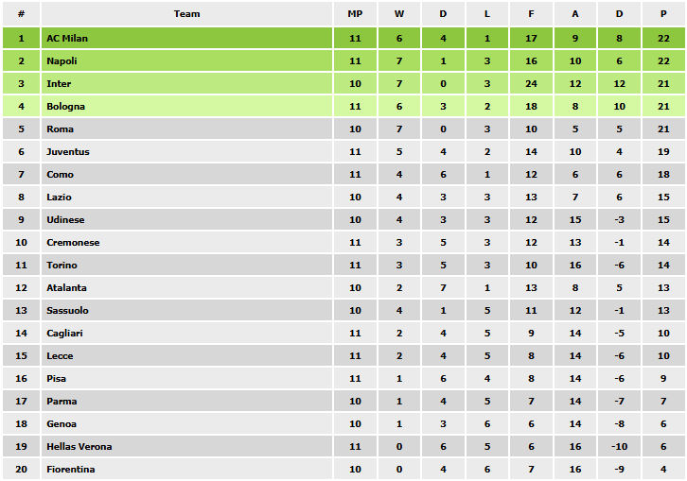The height and width of the screenshot is (481, 687).
Task: Click the Cremonese team name
Action: (73, 243)
